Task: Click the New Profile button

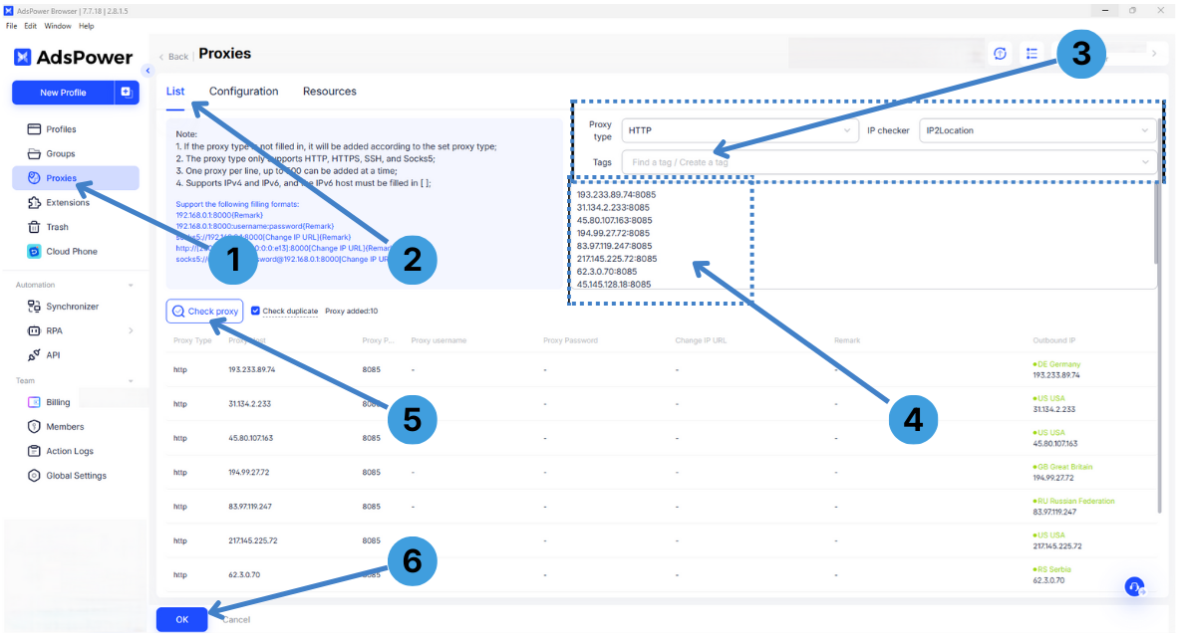Action: (63, 93)
